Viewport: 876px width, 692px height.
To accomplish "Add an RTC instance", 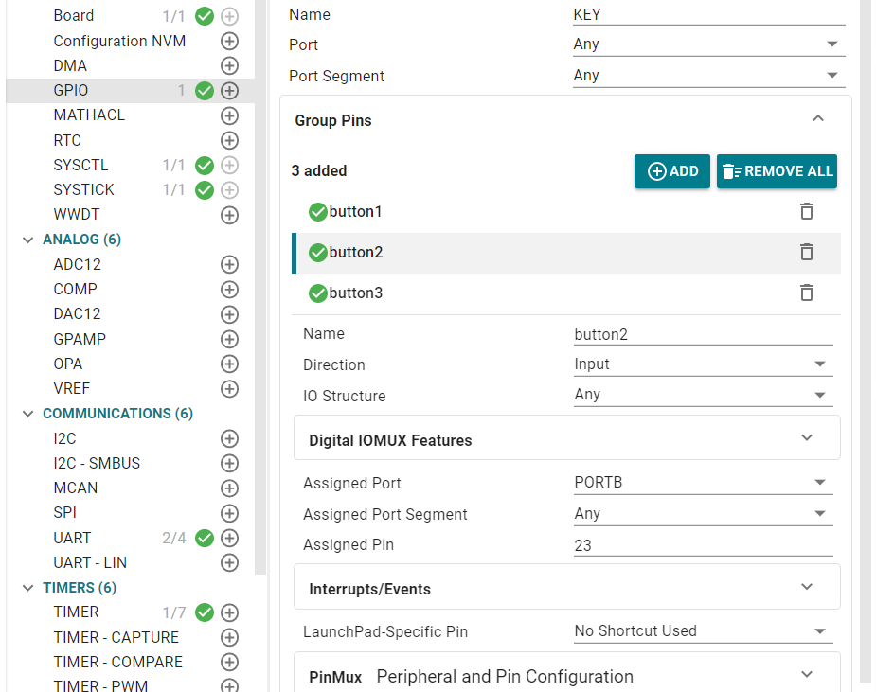I will [x=229, y=140].
